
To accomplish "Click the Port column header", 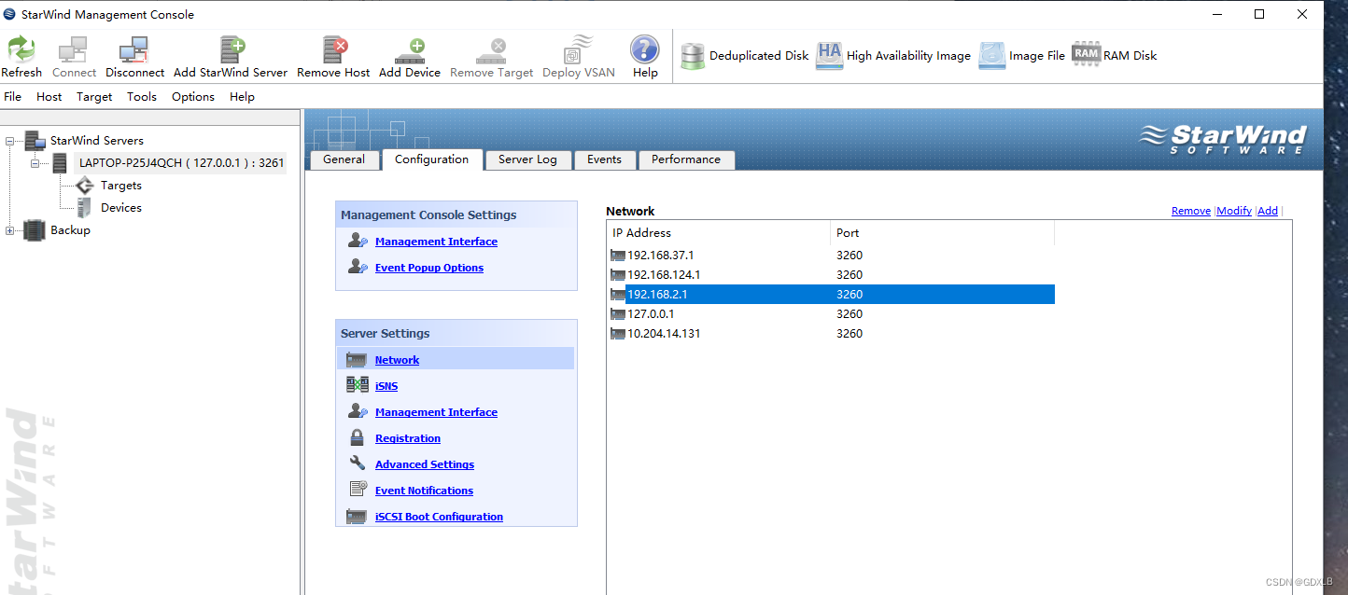I will pos(942,233).
